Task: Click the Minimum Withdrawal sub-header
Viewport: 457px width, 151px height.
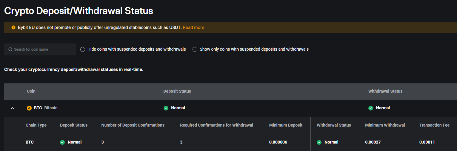Action: pos(385,125)
